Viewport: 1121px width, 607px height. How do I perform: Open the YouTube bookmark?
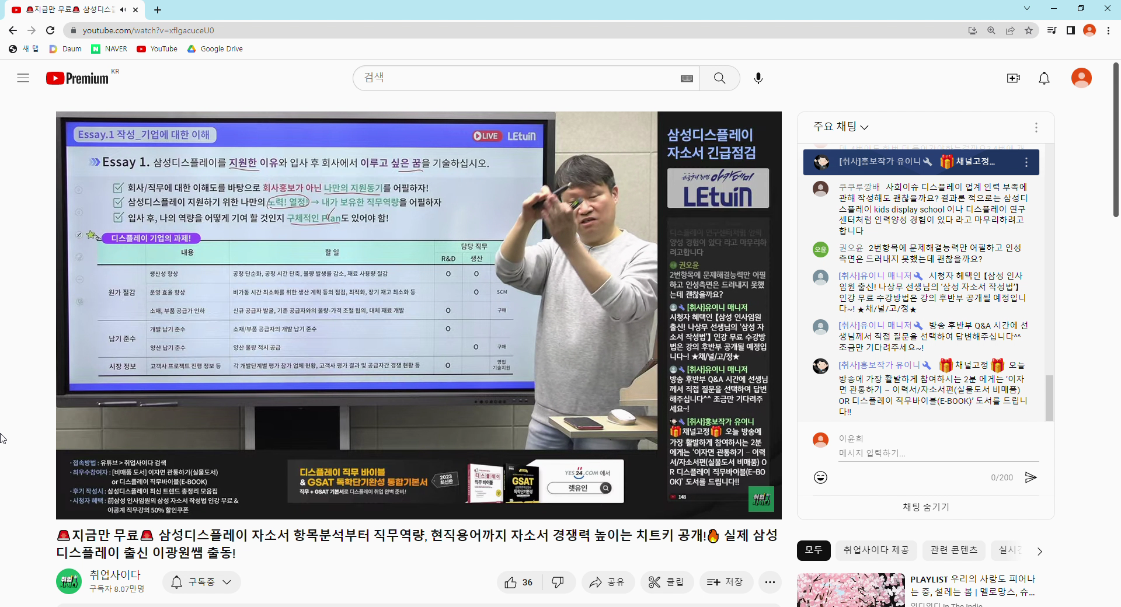pyautogui.click(x=157, y=49)
